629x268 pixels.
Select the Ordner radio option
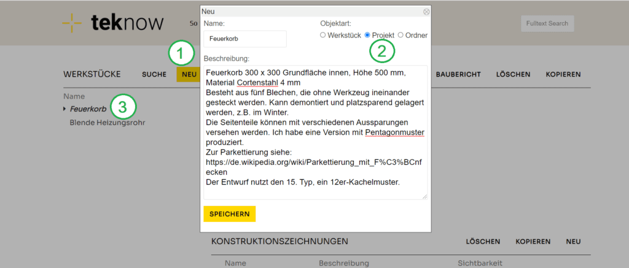[x=400, y=35]
